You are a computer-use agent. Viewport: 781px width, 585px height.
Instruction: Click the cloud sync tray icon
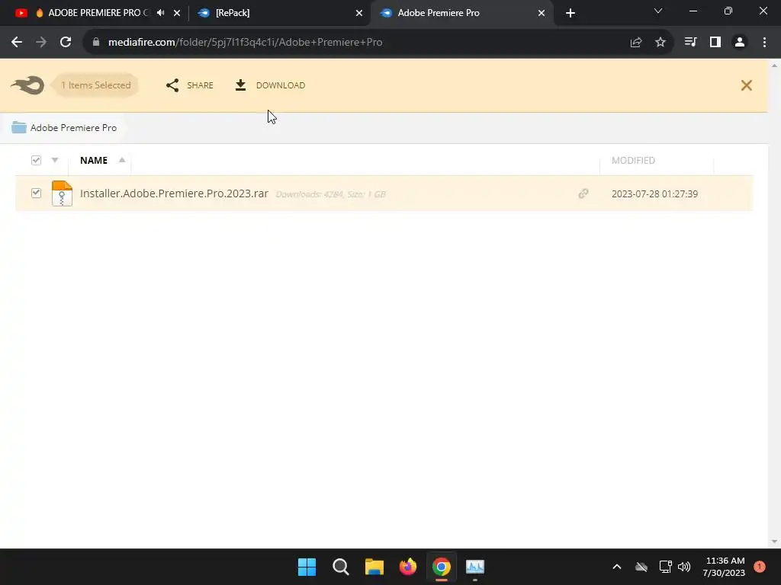click(641, 567)
